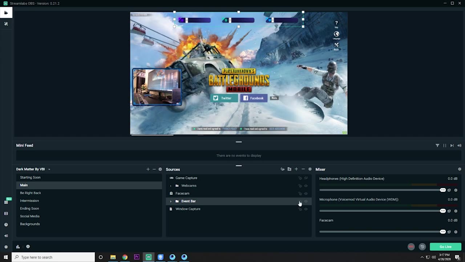
Task: Add a source folder in Sources header
Action: point(289,169)
